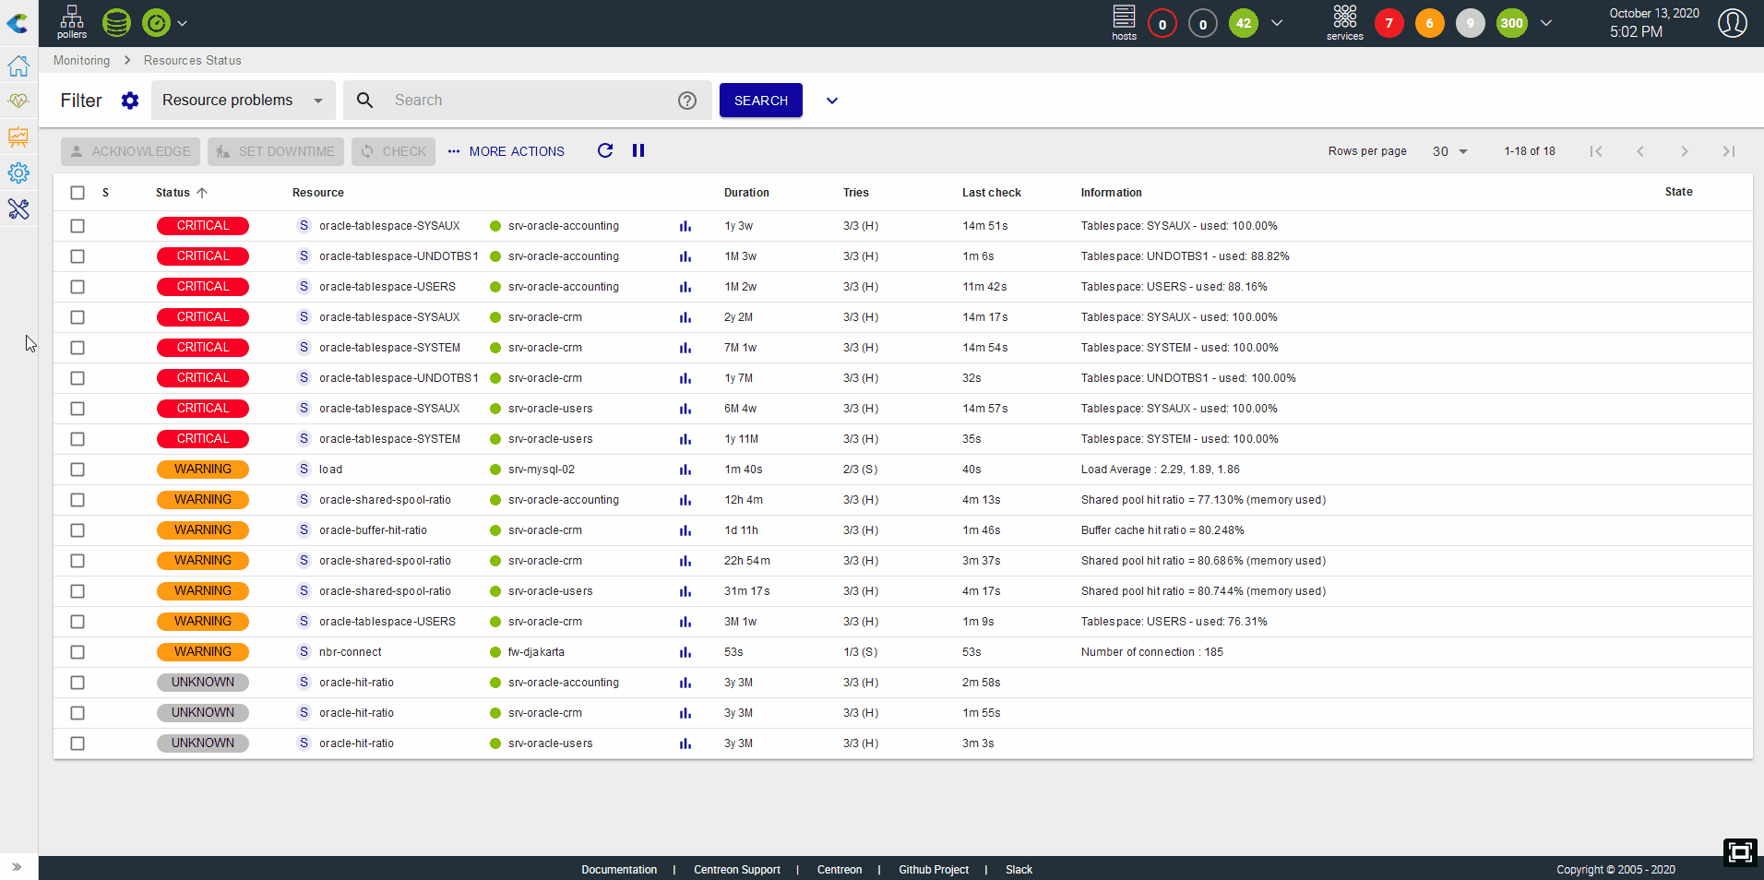The height and width of the screenshot is (880, 1764).
Task: Open Configuration gear in left sidebar
Action: tap(18, 173)
